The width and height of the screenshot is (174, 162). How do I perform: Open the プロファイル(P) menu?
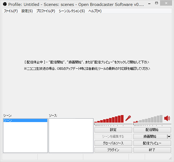pyautogui.click(x=46, y=11)
